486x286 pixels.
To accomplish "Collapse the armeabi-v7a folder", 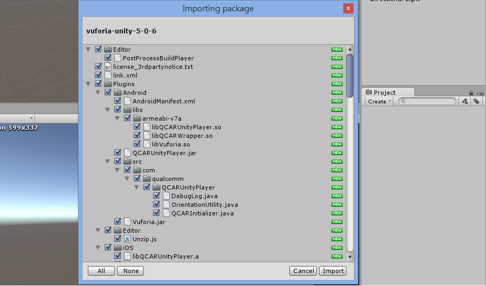I will click(x=117, y=118).
